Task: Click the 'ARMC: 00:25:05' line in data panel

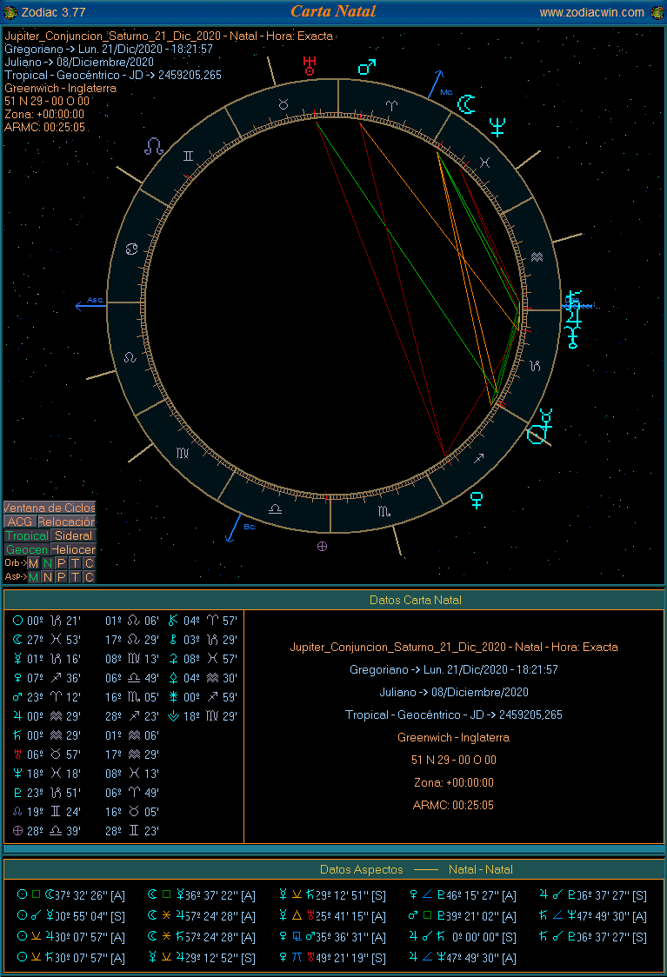Action: (453, 805)
